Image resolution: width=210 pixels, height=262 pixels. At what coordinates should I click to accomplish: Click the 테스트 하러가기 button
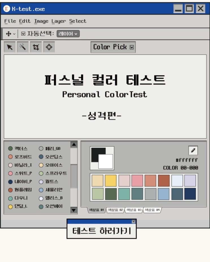click(101, 231)
